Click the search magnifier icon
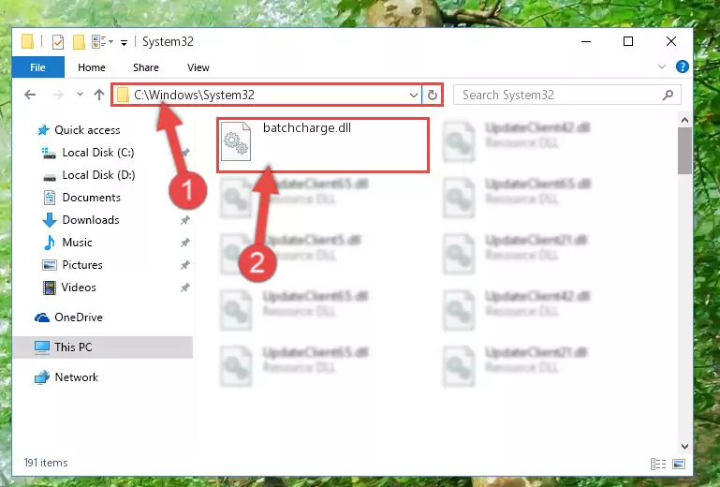 click(668, 96)
